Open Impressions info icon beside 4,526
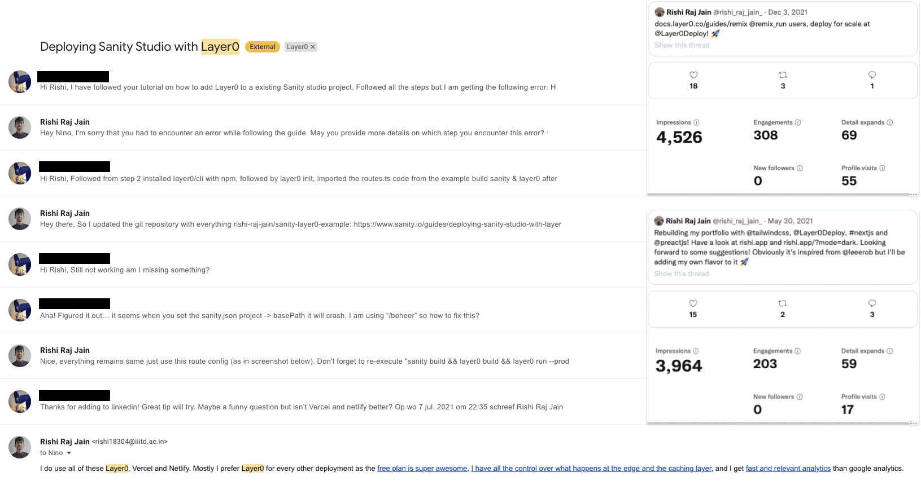This screenshot has height=481, width=921. click(696, 122)
